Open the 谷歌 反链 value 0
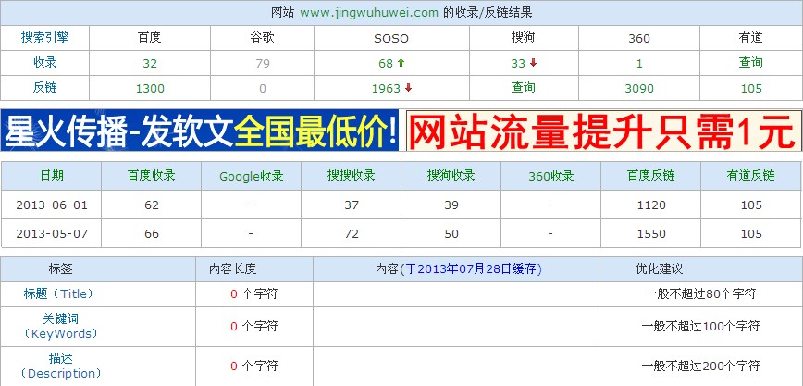This screenshot has width=803, height=386. (262, 89)
